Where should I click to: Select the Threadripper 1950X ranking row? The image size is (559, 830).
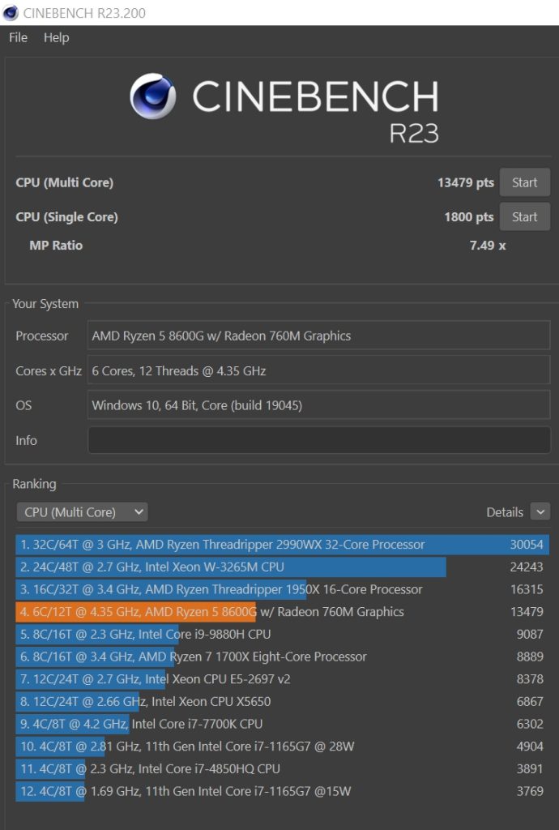[283, 590]
